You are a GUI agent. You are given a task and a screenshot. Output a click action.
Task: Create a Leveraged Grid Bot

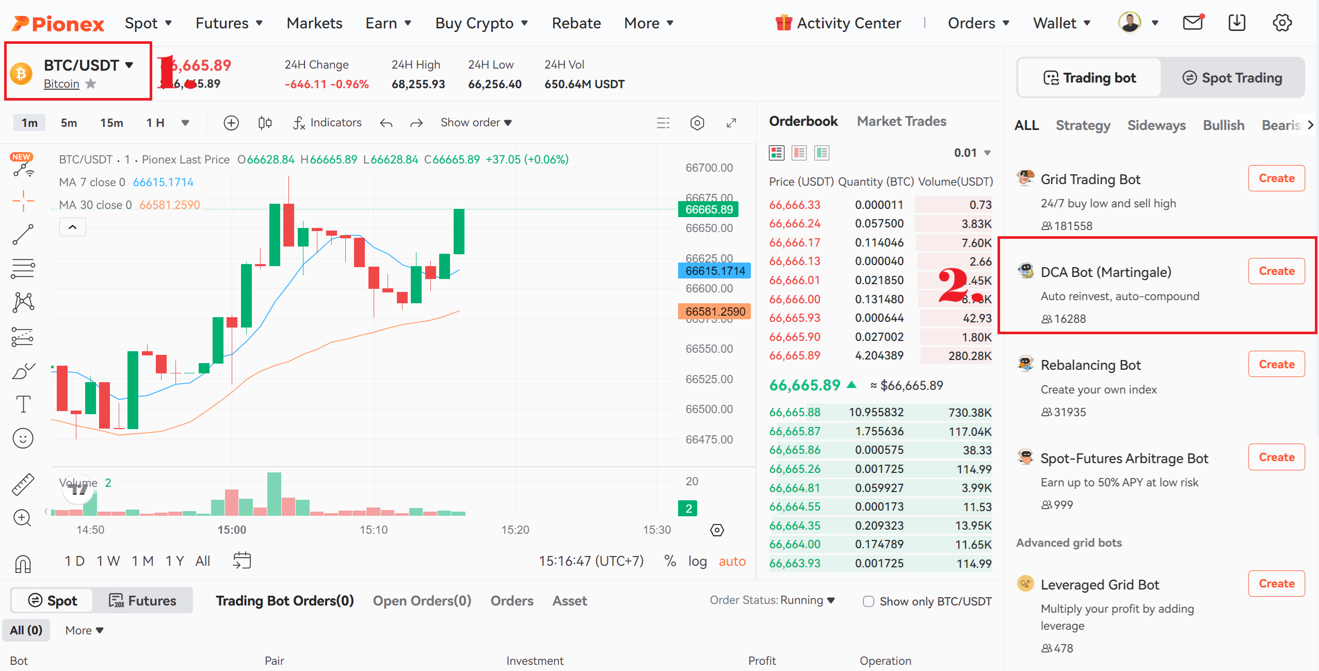1277,584
